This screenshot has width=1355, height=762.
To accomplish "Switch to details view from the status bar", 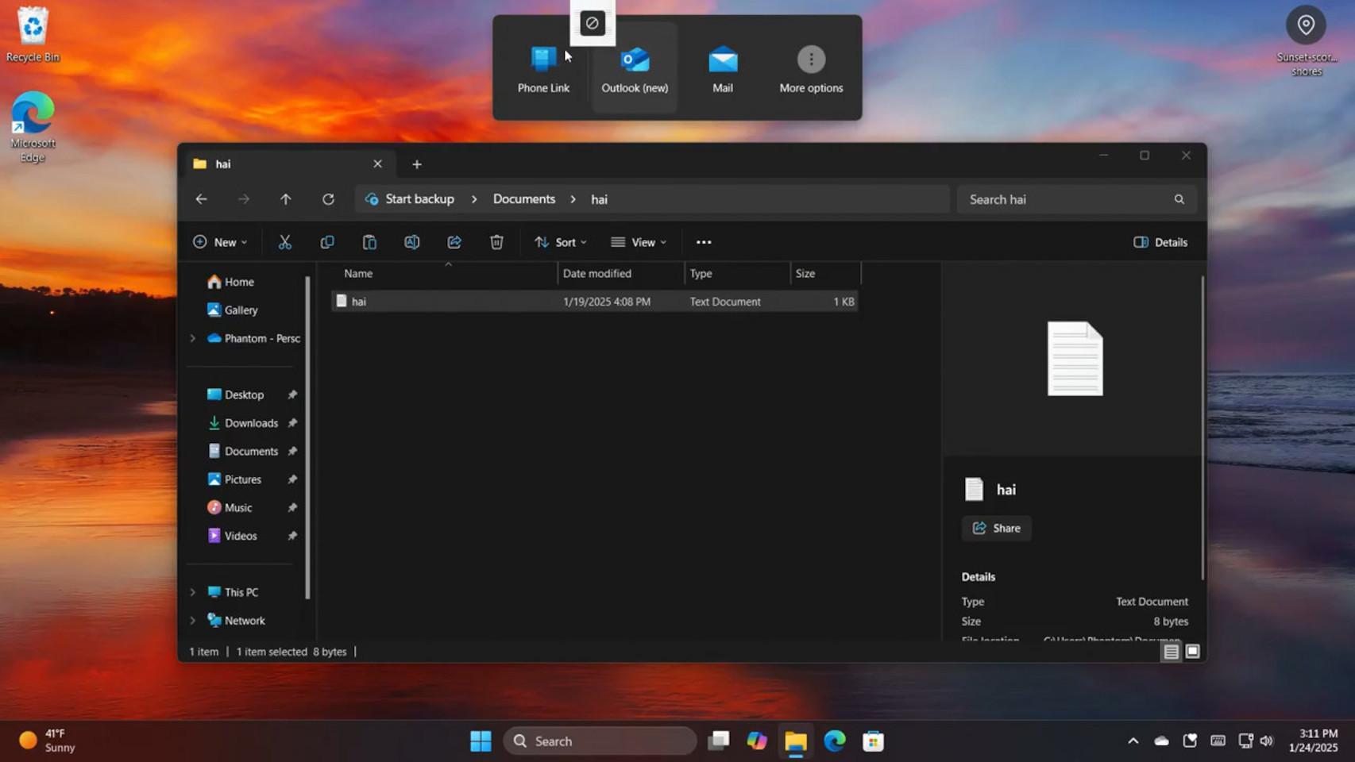I will point(1172,651).
